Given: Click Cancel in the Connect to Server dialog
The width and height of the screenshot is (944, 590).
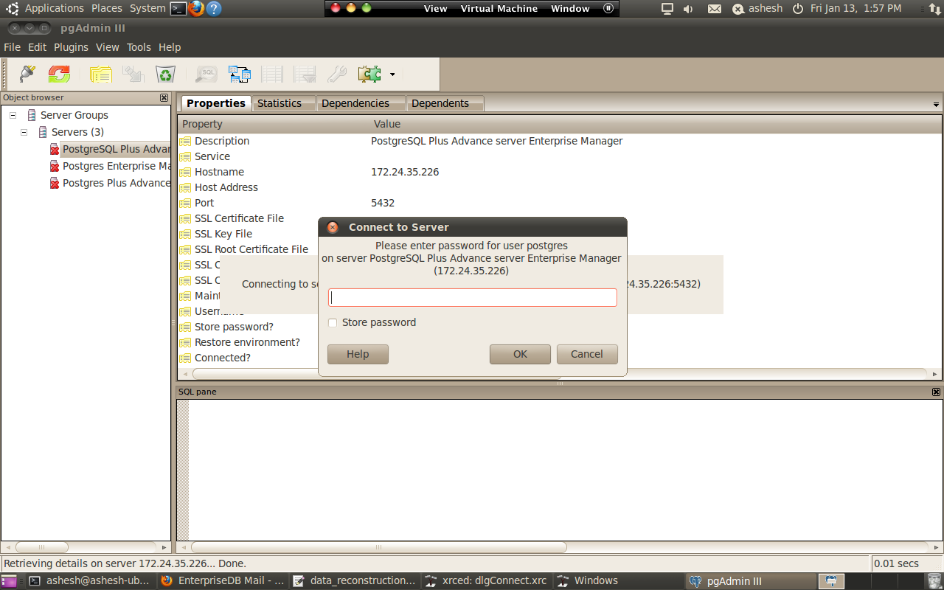Looking at the screenshot, I should (x=586, y=354).
